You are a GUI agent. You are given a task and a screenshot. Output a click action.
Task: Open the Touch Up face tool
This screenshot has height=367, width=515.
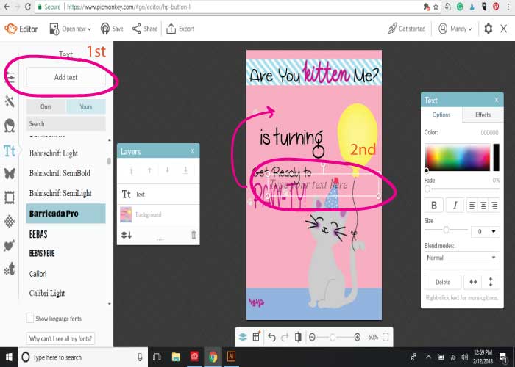pos(10,126)
